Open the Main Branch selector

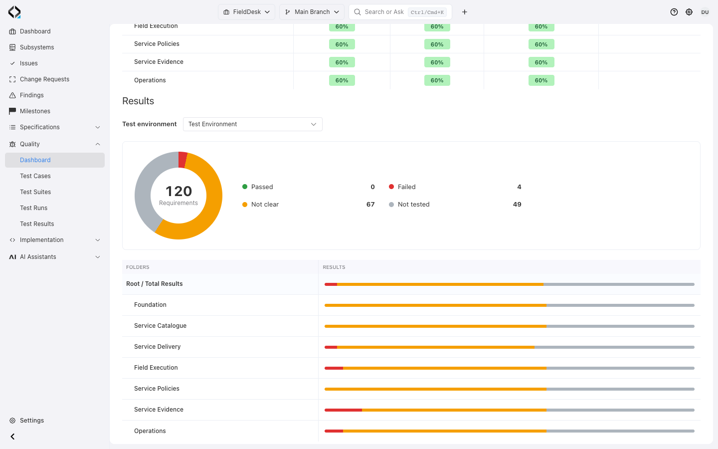[x=312, y=12]
